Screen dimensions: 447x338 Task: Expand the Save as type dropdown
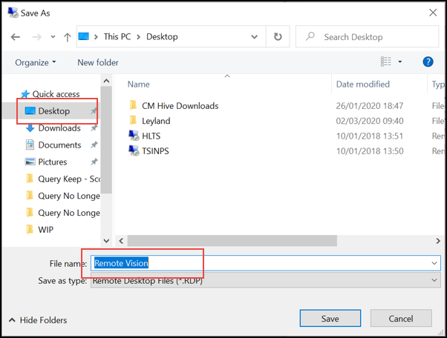(x=434, y=281)
